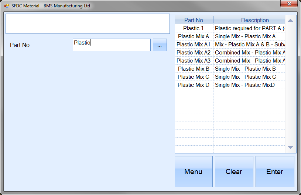This screenshot has width=301, height=195.
Task: Pick the Plastic Mix A3 part
Action: pos(194,61)
